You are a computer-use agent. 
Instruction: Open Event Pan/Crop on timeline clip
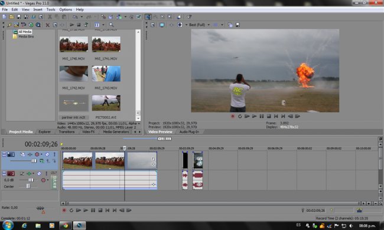pyautogui.click(x=154, y=159)
